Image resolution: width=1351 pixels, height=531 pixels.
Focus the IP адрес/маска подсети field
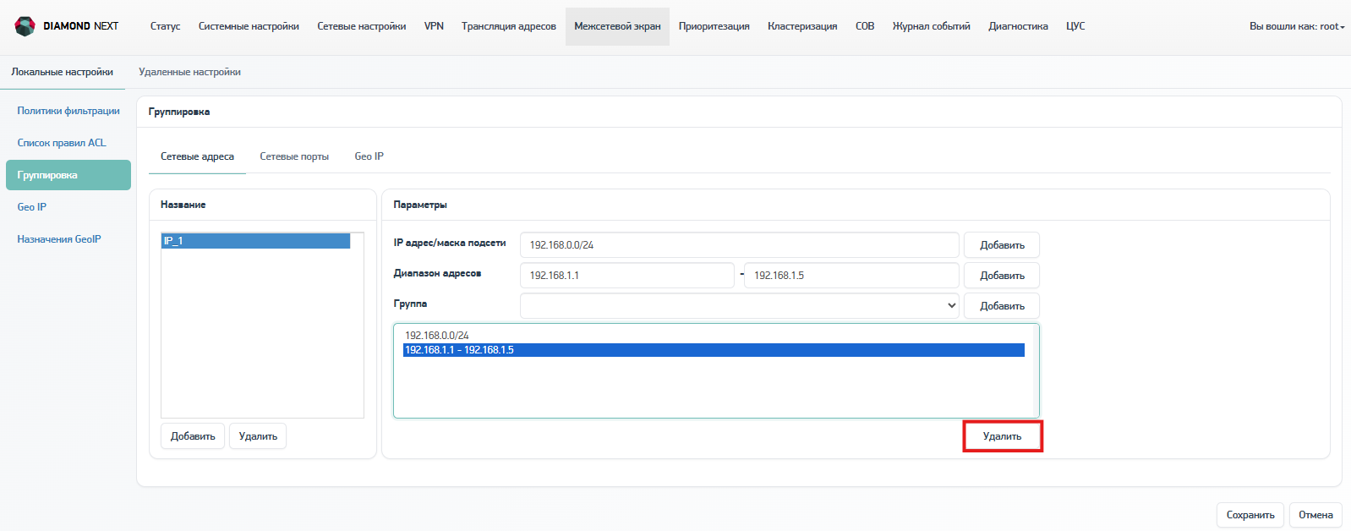[740, 244]
